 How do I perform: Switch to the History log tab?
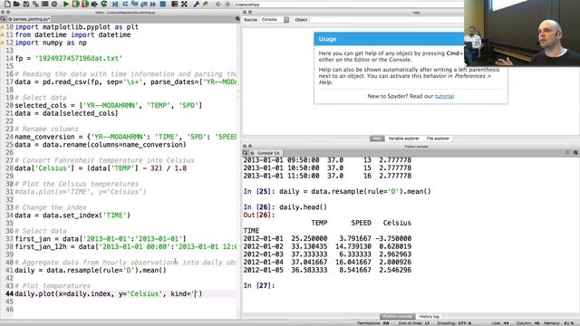[x=429, y=316]
